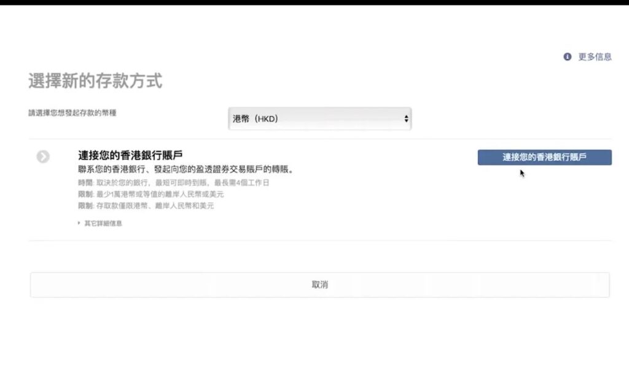Click the info icon beside 更多信息
This screenshot has height=383, width=629.
tap(568, 56)
